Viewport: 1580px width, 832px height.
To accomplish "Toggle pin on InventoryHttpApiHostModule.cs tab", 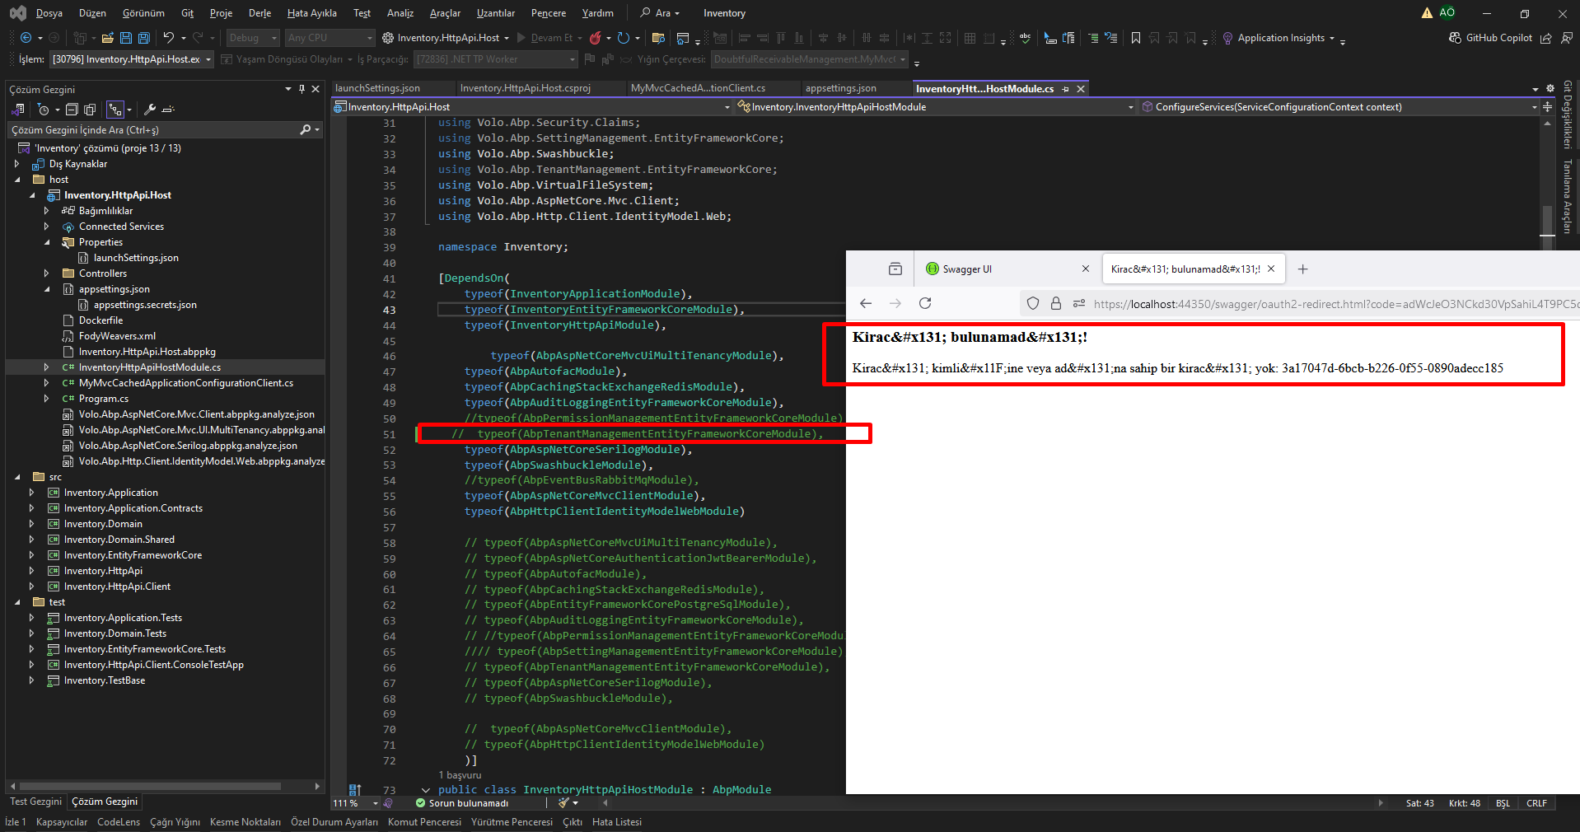I will tap(1066, 89).
